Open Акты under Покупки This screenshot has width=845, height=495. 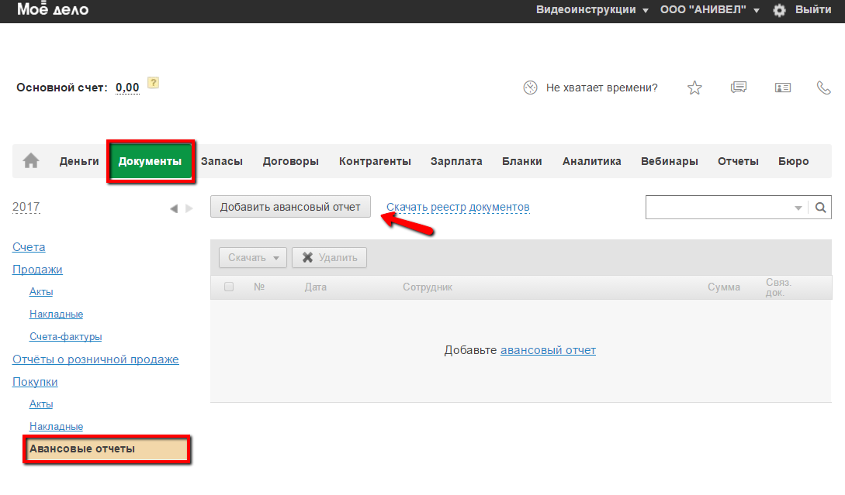(41, 404)
